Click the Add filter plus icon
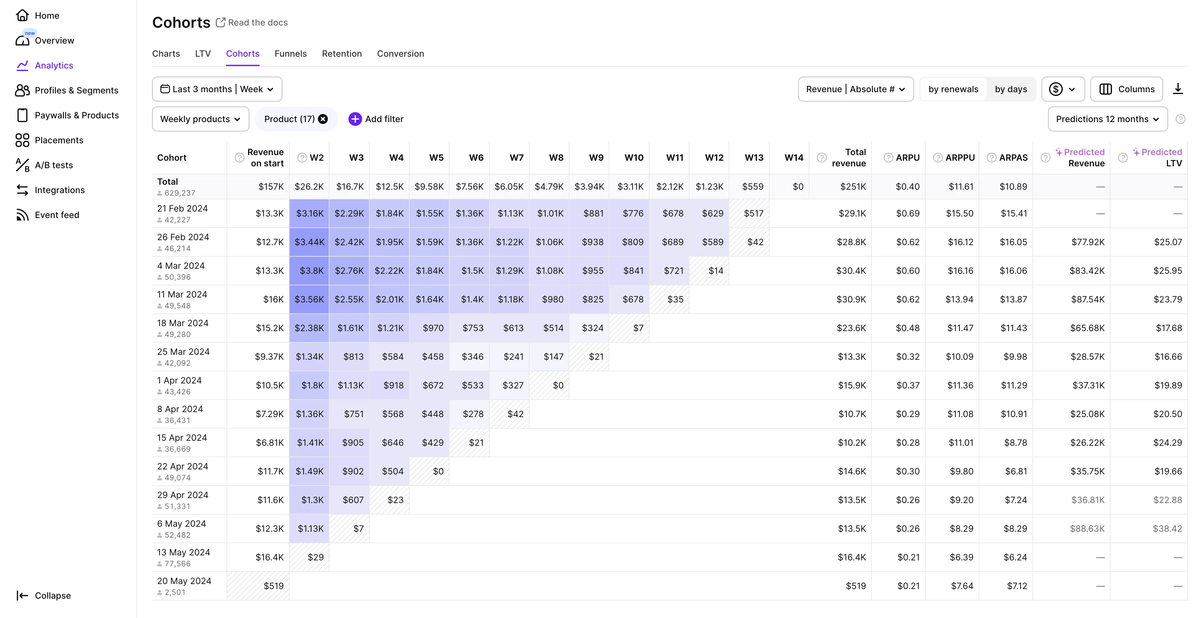The height and width of the screenshot is (618, 1203). coord(355,119)
